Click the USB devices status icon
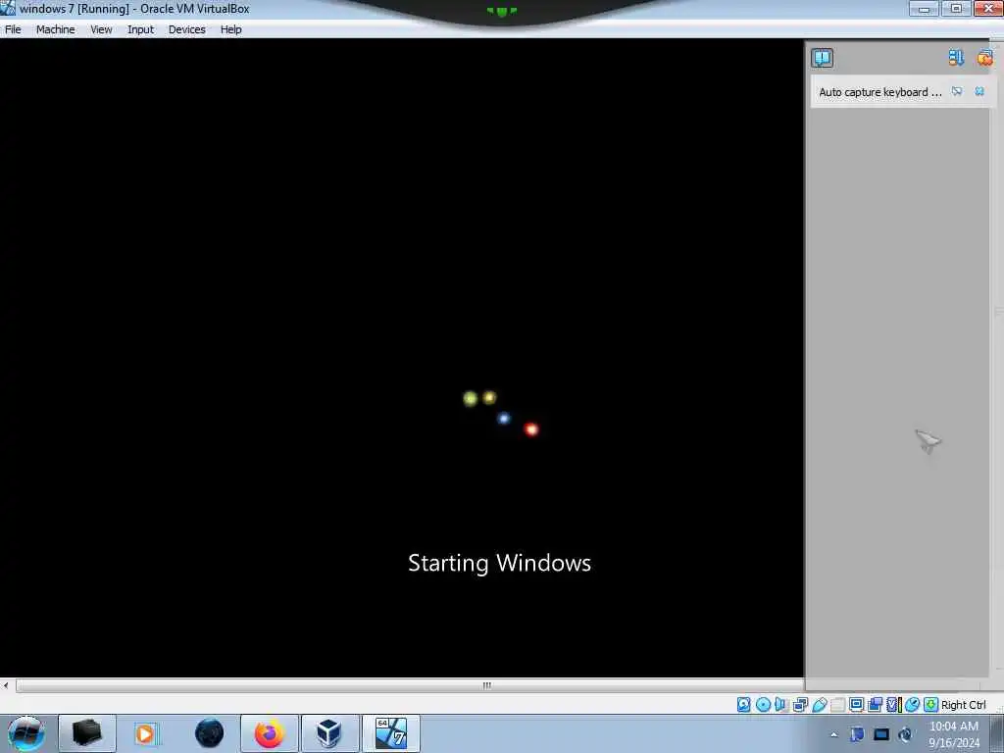 tap(819, 705)
